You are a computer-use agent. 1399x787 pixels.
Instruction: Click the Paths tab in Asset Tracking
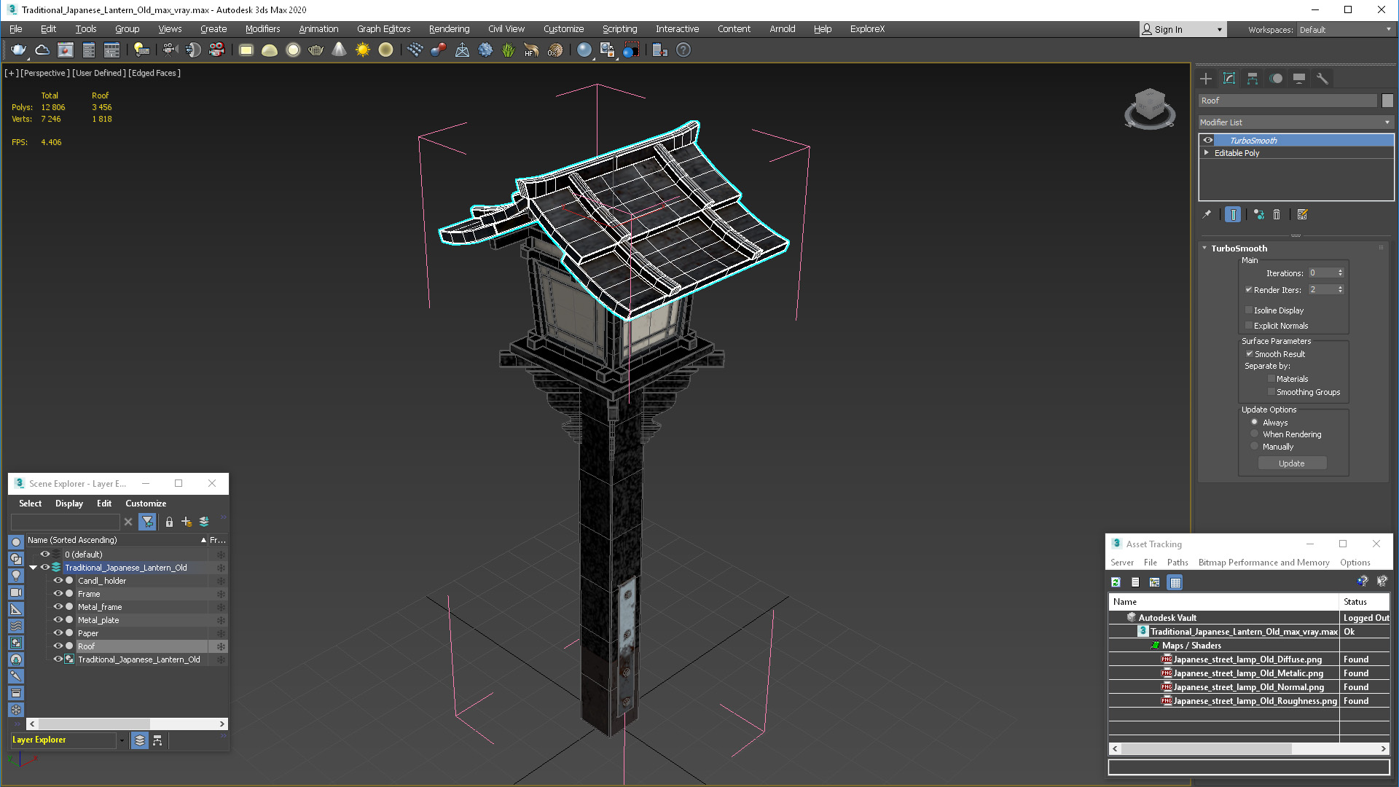click(1177, 562)
